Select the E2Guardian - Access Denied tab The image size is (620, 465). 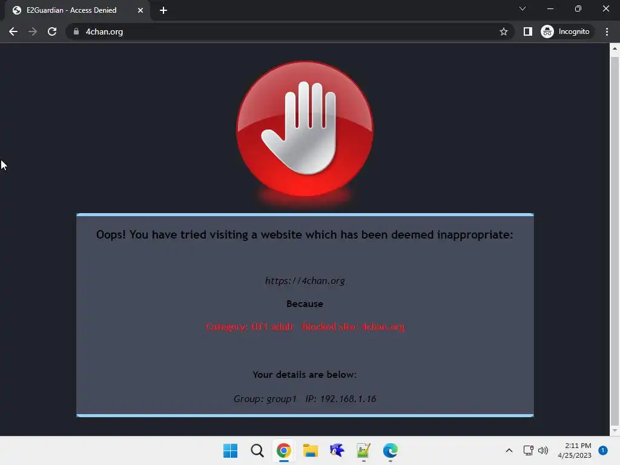tap(77, 10)
